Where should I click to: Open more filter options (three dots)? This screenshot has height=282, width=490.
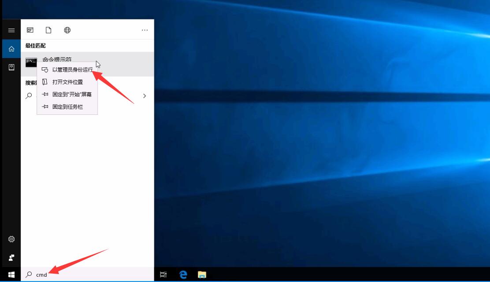tap(145, 30)
